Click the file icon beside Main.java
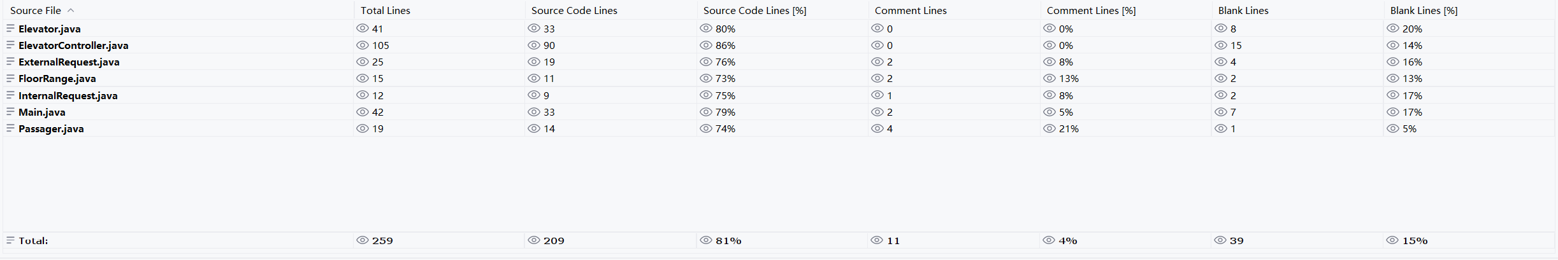Image resolution: width=1558 pixels, height=260 pixels. coord(10,111)
